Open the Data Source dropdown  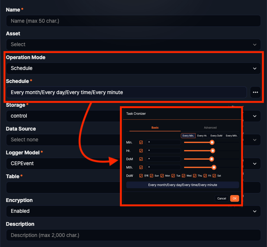click(133, 140)
